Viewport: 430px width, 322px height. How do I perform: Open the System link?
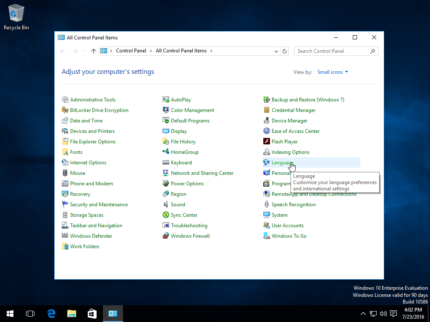tap(279, 215)
